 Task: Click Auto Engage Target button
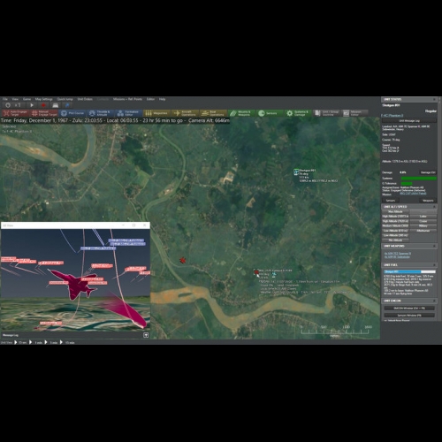coord(15,113)
